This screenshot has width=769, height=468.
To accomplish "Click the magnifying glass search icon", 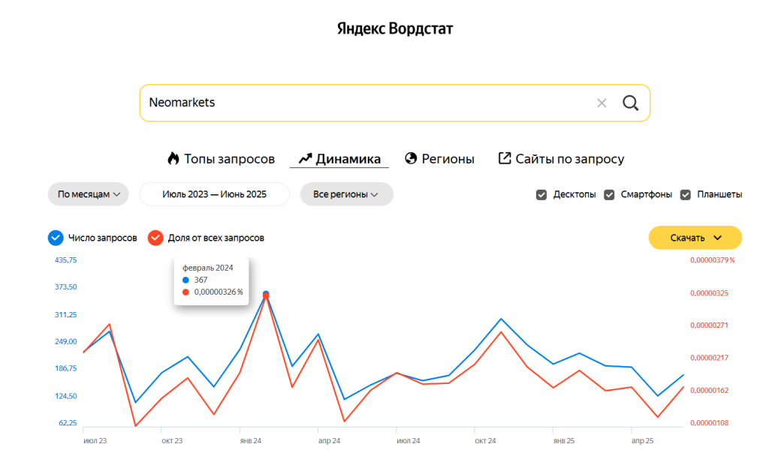I will pyautogui.click(x=630, y=103).
